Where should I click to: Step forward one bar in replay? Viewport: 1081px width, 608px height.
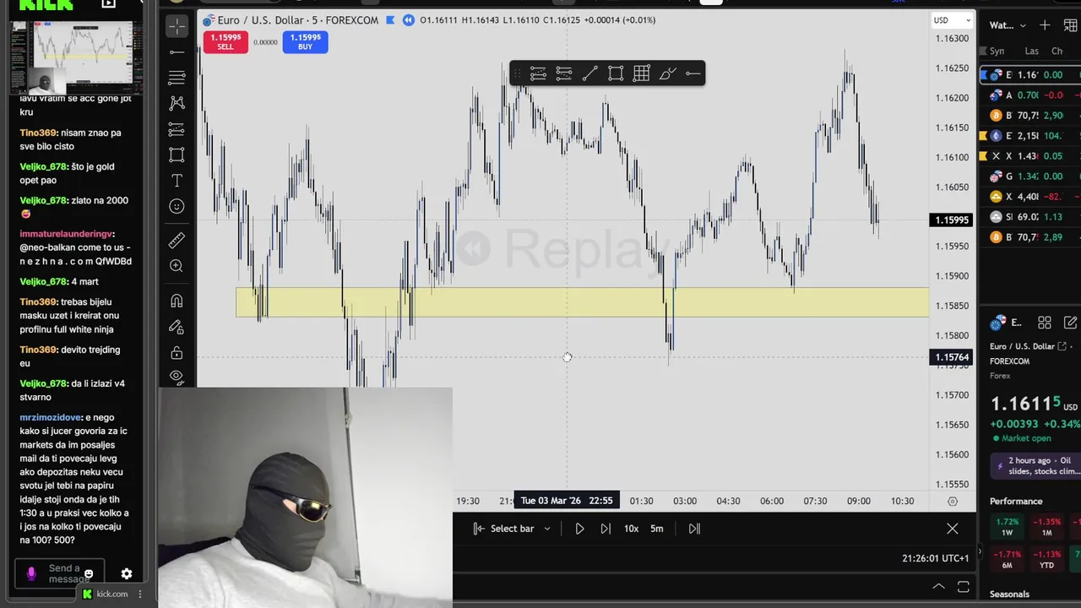tap(606, 529)
